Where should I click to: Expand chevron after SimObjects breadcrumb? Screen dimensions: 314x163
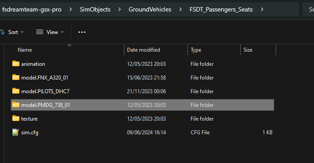coord(120,9)
